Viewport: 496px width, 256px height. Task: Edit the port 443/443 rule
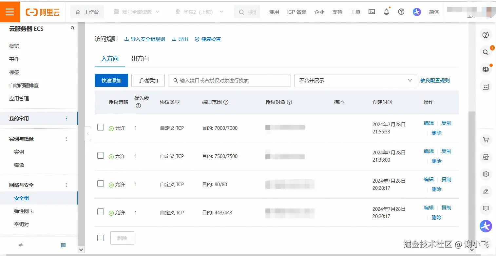[429, 207]
